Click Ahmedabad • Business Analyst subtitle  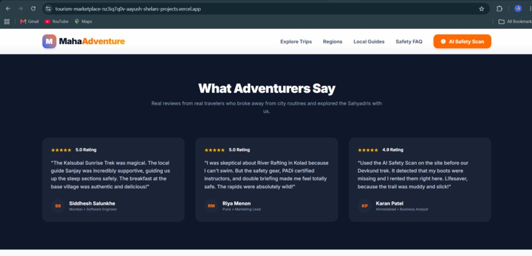[x=402, y=209]
